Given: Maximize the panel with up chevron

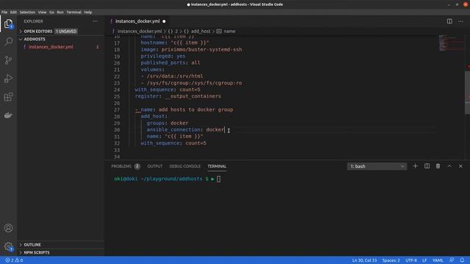Looking at the screenshot, I should coord(449,166).
